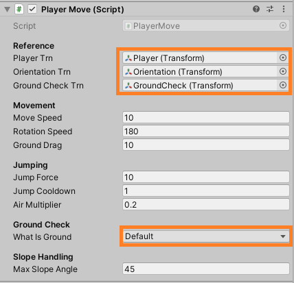Click the Ground Check section header
Screen dimensions: 294x283
point(41,225)
